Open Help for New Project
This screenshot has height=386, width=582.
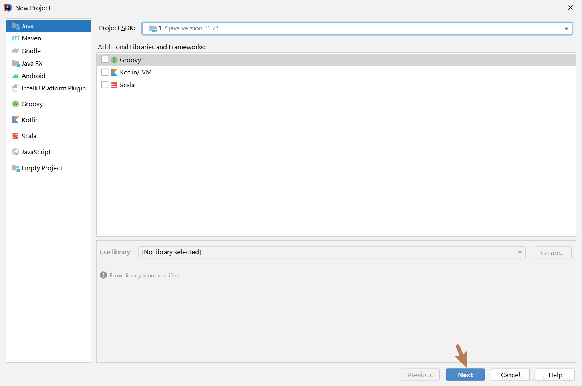click(555, 375)
